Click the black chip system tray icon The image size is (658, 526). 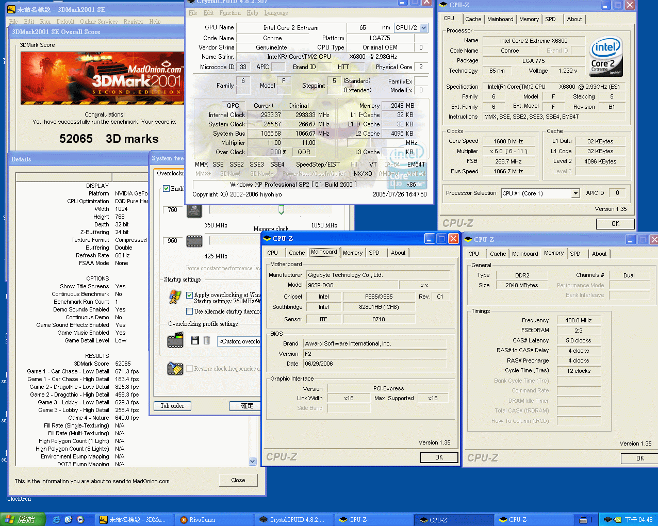(x=607, y=520)
